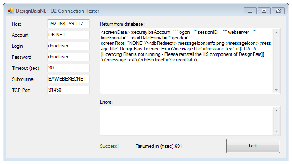292x164 pixels.
Task: Click down arrow of Errors scrollbar
Action: click(x=276, y=131)
